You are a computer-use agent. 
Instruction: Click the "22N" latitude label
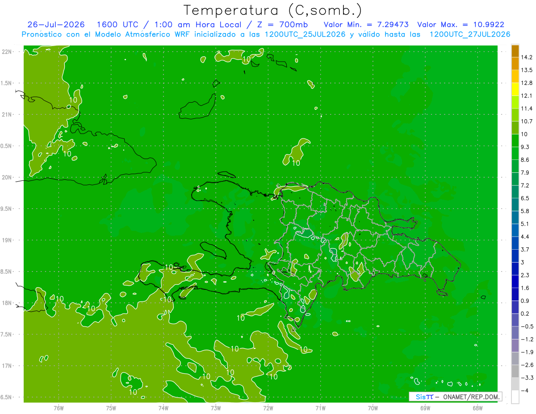tap(8, 51)
